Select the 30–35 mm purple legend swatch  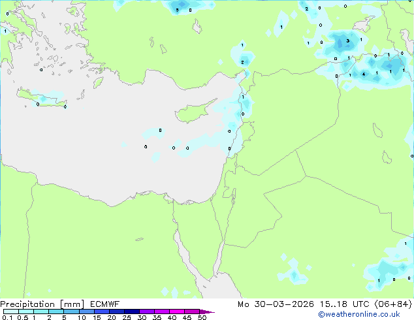[x=146, y=312]
